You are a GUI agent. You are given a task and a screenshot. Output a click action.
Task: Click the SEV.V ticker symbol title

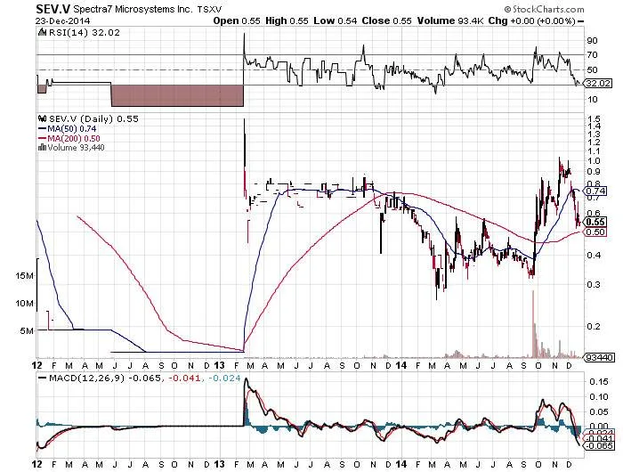(x=53, y=9)
